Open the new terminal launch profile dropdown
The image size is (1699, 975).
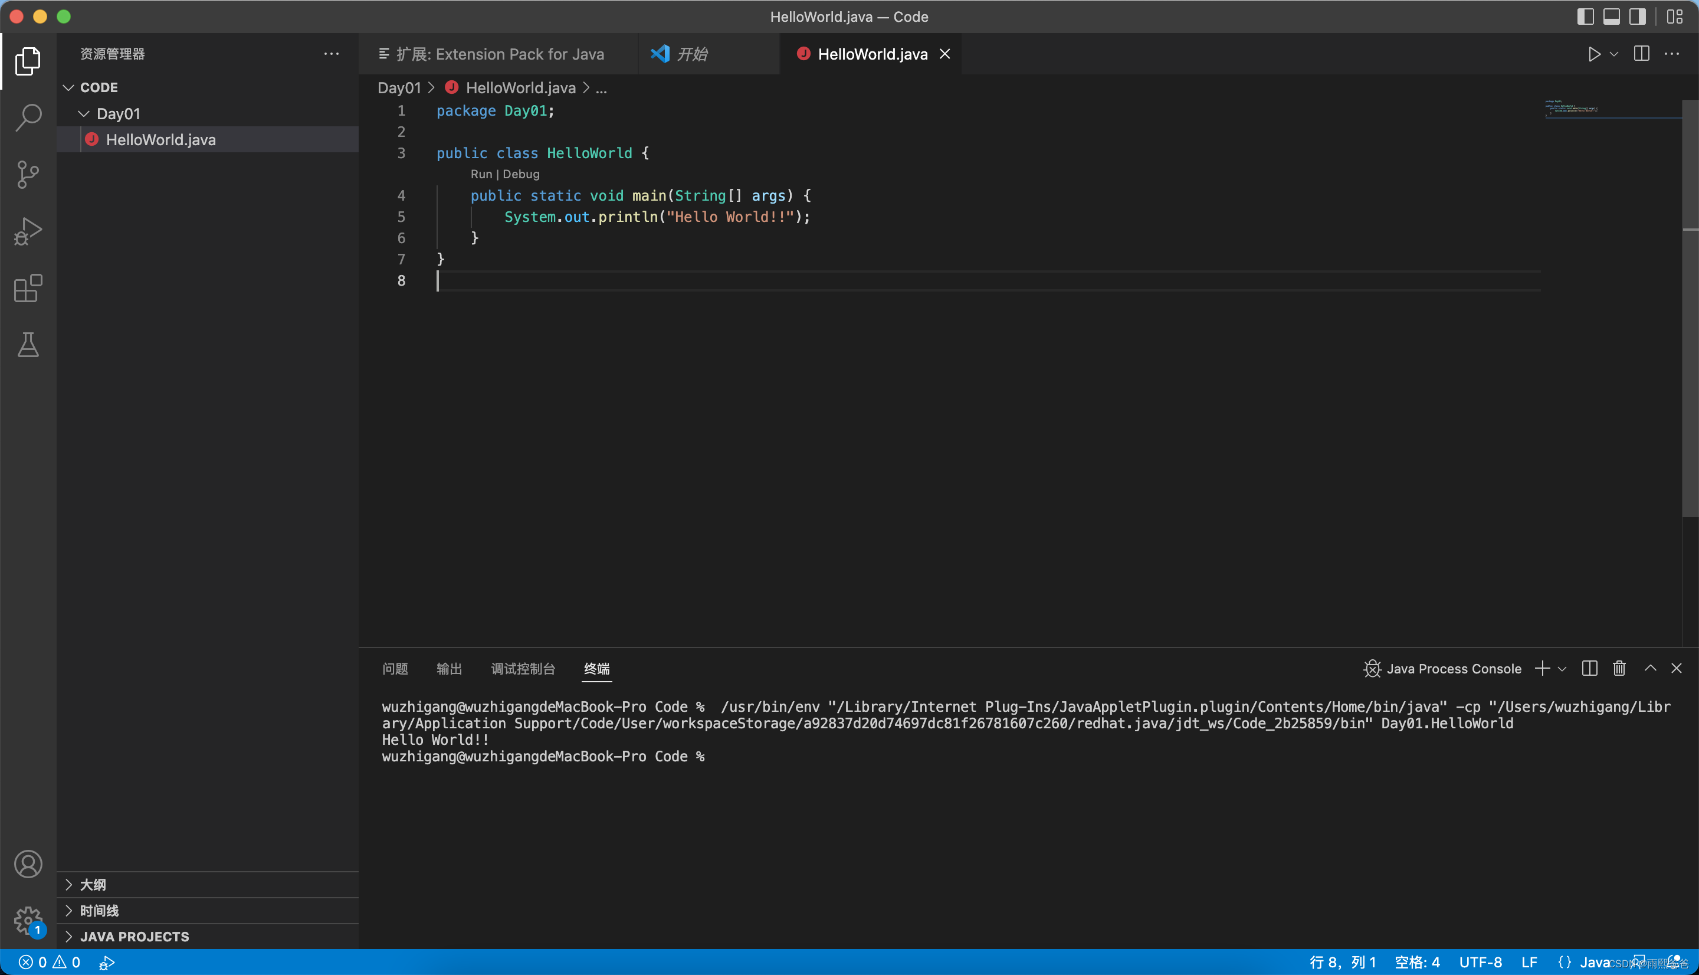(1562, 668)
